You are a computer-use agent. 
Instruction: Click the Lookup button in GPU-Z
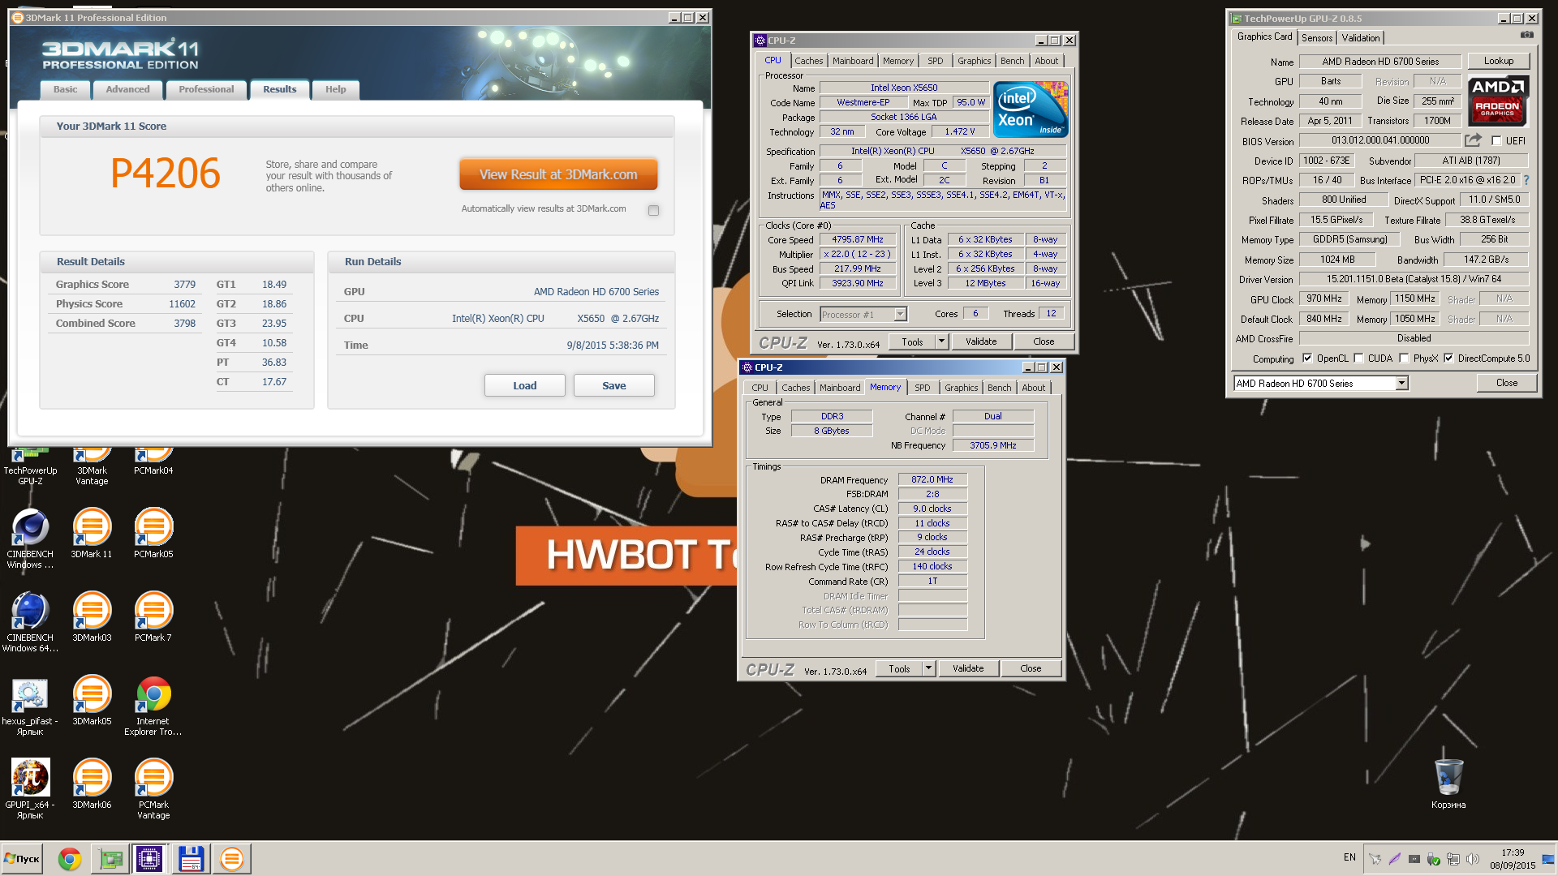pos(1499,61)
